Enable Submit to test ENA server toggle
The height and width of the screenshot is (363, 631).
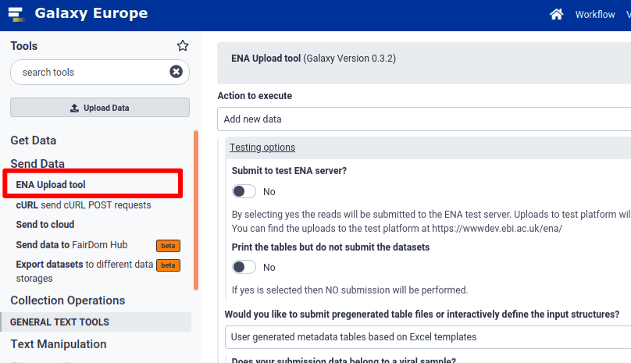click(x=244, y=191)
